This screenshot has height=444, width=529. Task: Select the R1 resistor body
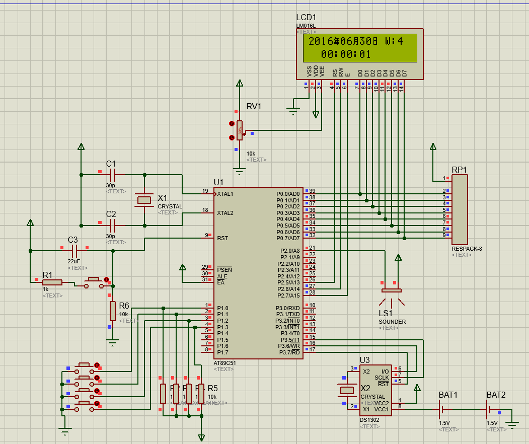click(x=52, y=282)
